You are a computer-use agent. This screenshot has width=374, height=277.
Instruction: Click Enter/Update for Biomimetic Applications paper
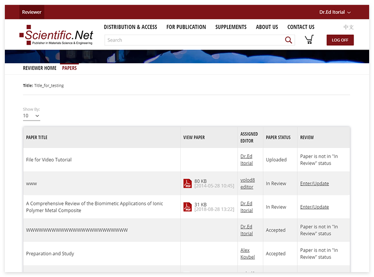coord(314,207)
